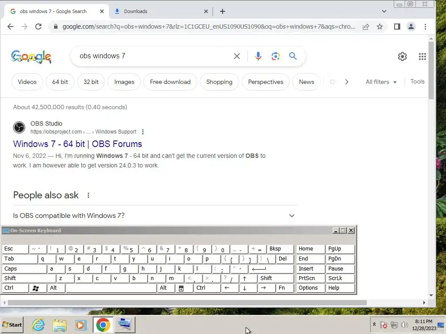Launch Internet Explorer from taskbar
The width and height of the screenshot is (446, 334).
(38, 324)
